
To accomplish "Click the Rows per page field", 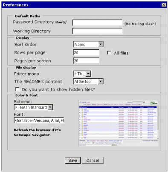I will coord(86,52).
